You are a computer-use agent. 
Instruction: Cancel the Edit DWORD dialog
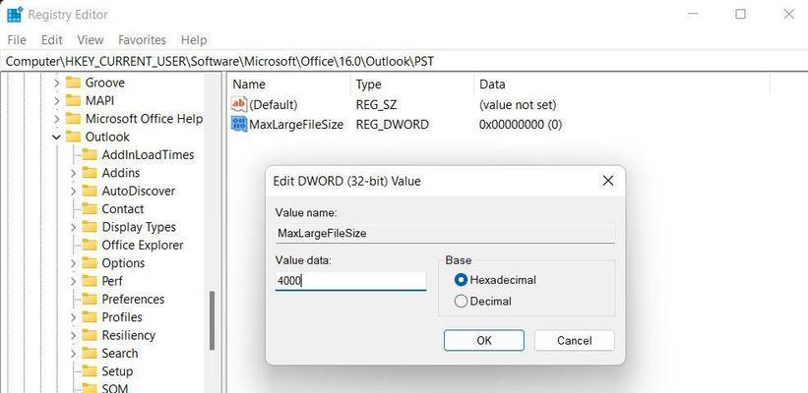pos(574,341)
